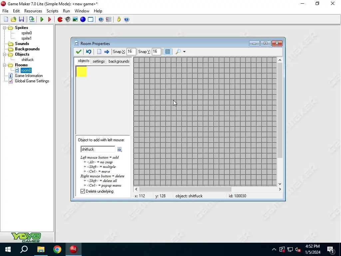Select the yellow object preview square
Image resolution: width=341 pixels, height=256 pixels.
click(81, 71)
